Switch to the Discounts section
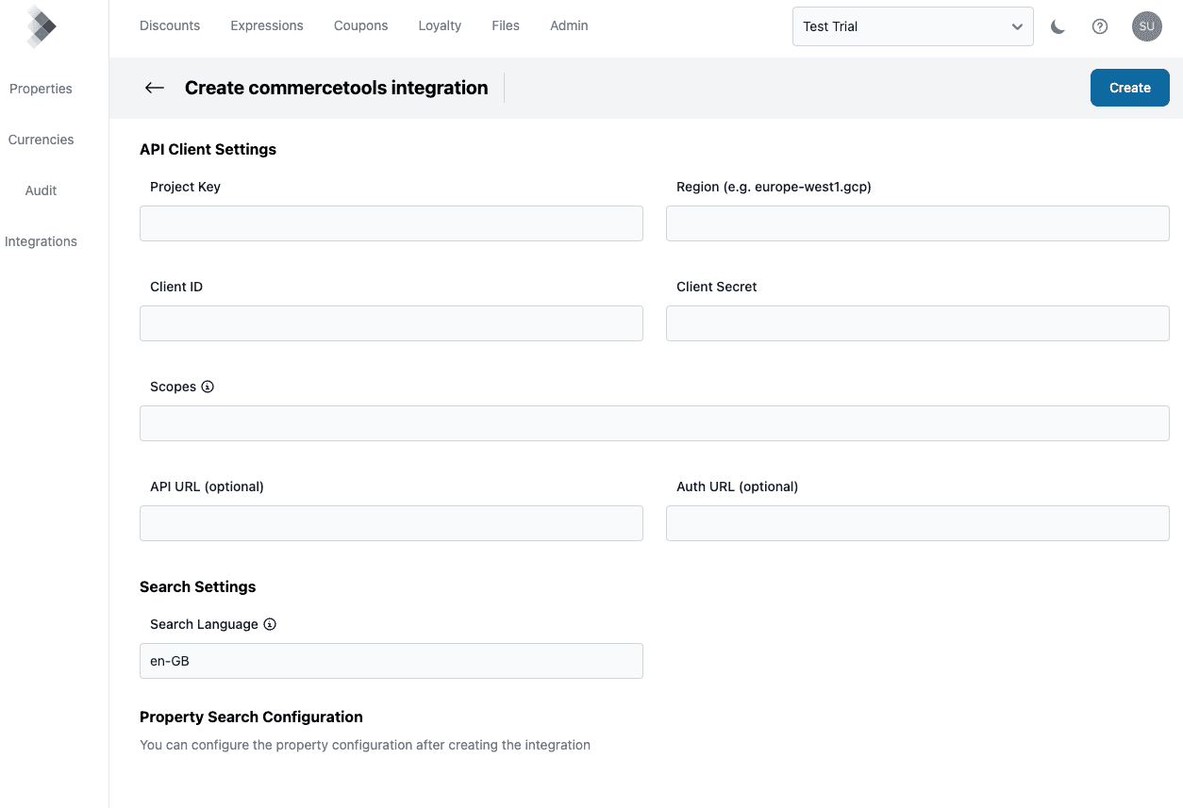This screenshot has width=1183, height=808. pos(170,25)
